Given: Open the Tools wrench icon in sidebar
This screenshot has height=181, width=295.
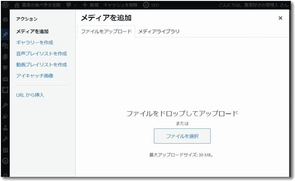Looking at the screenshot, I should [5, 139].
